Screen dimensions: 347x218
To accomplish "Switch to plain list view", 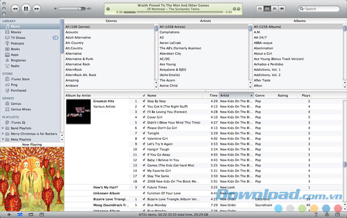I will point(260,9).
